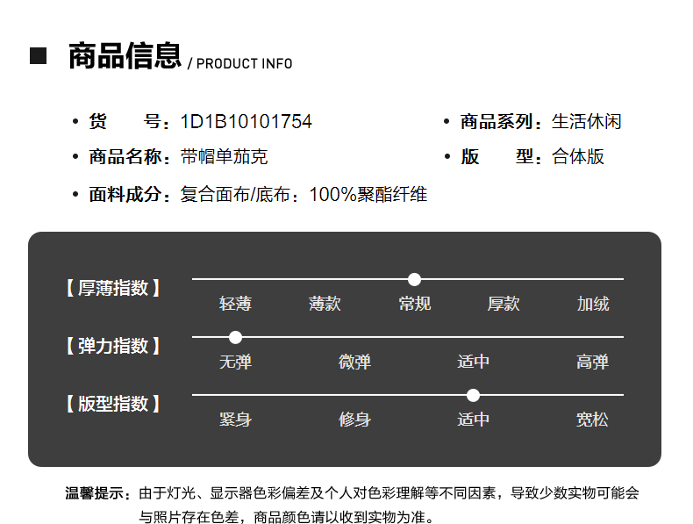Click the black square header bullet icon
Viewport: 693px width, 524px height.
(x=38, y=56)
